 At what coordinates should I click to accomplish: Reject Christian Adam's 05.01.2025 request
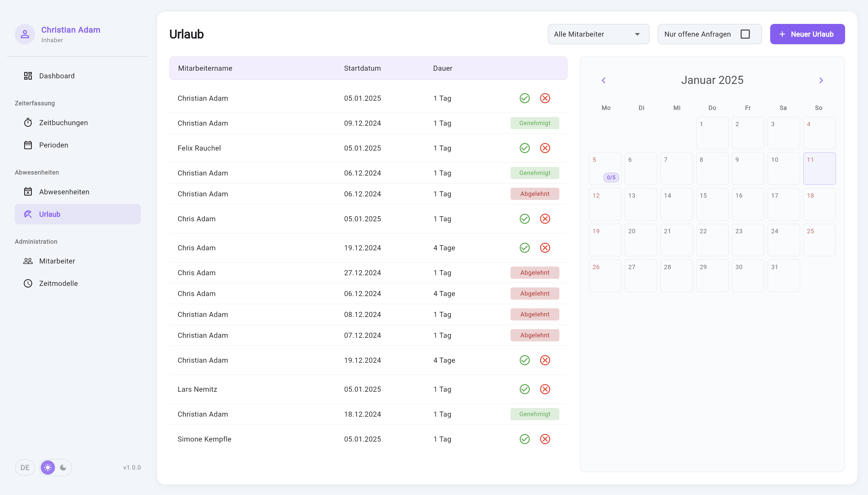(x=545, y=98)
